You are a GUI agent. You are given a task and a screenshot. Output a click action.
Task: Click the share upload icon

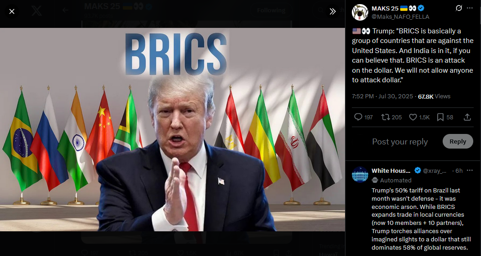coord(467,117)
